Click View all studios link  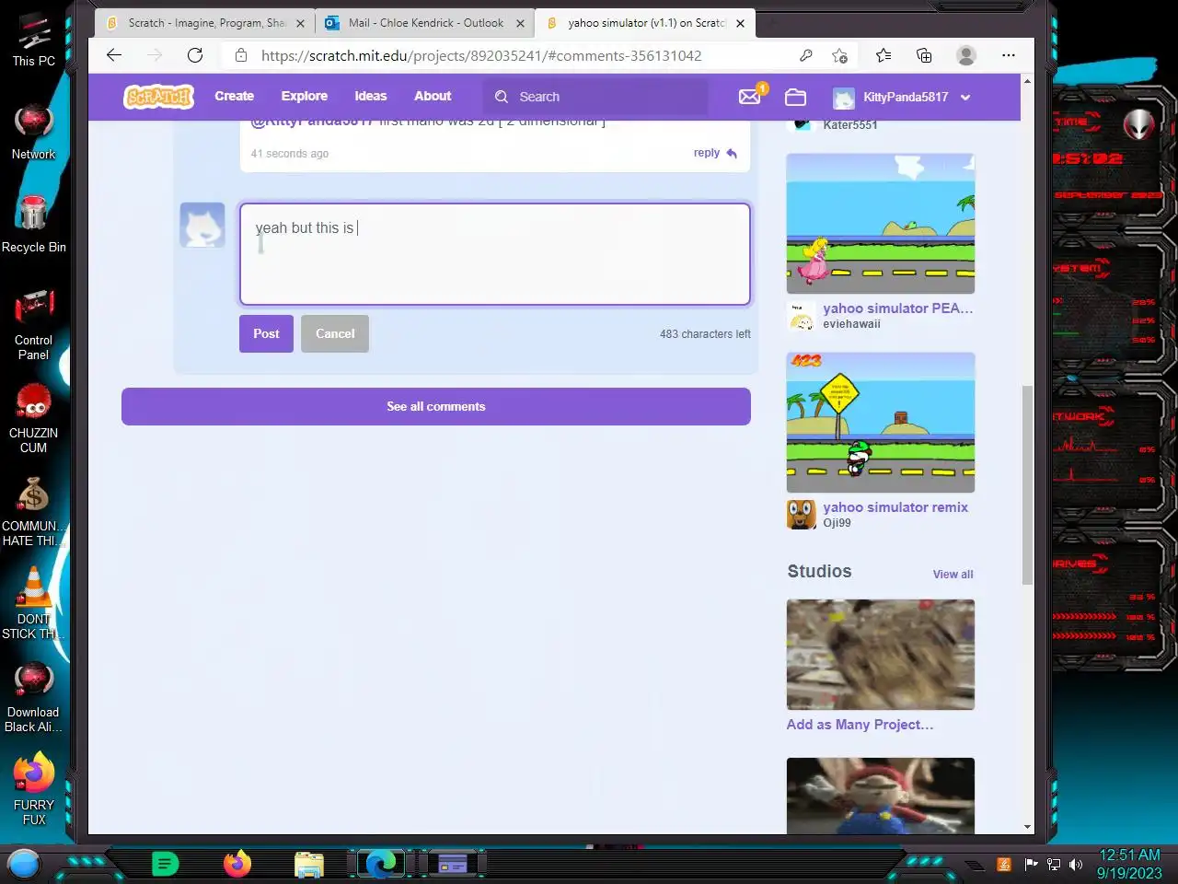[x=953, y=574]
